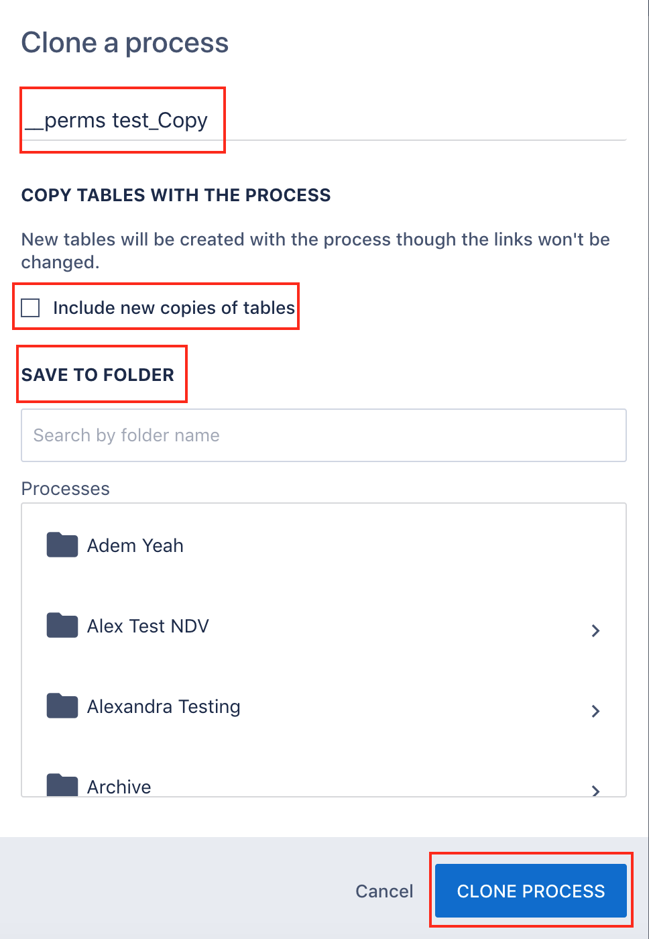Expand the Alex Test NDV folder
The image size is (649, 939).
coord(595,630)
